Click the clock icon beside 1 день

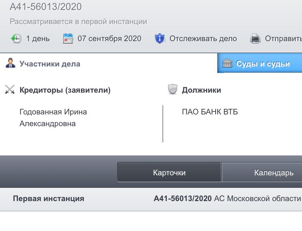click(16, 38)
